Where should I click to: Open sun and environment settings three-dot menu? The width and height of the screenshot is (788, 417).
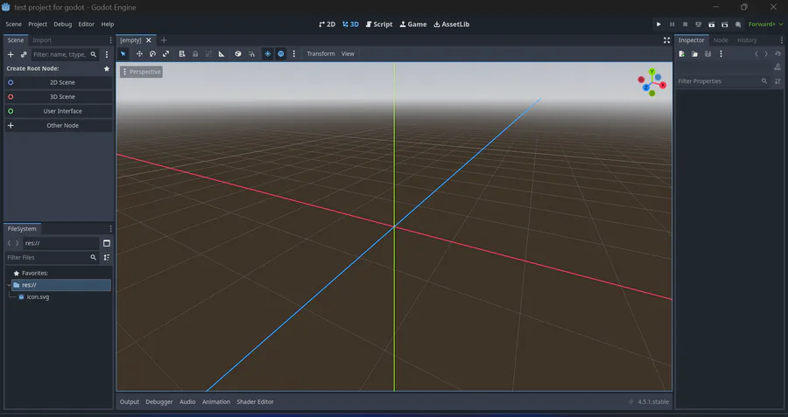pos(294,53)
